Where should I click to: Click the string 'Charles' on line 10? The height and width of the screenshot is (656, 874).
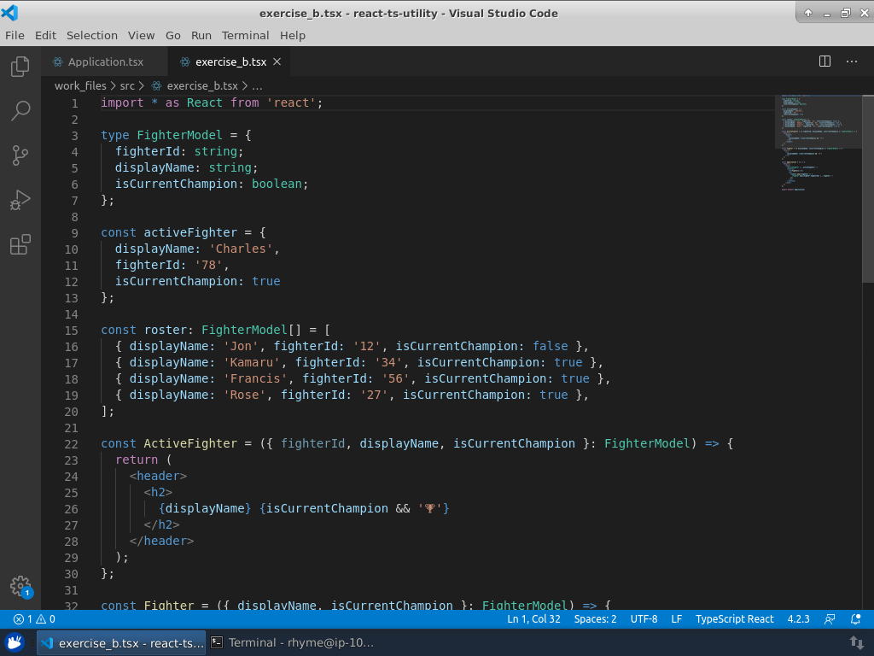(241, 249)
